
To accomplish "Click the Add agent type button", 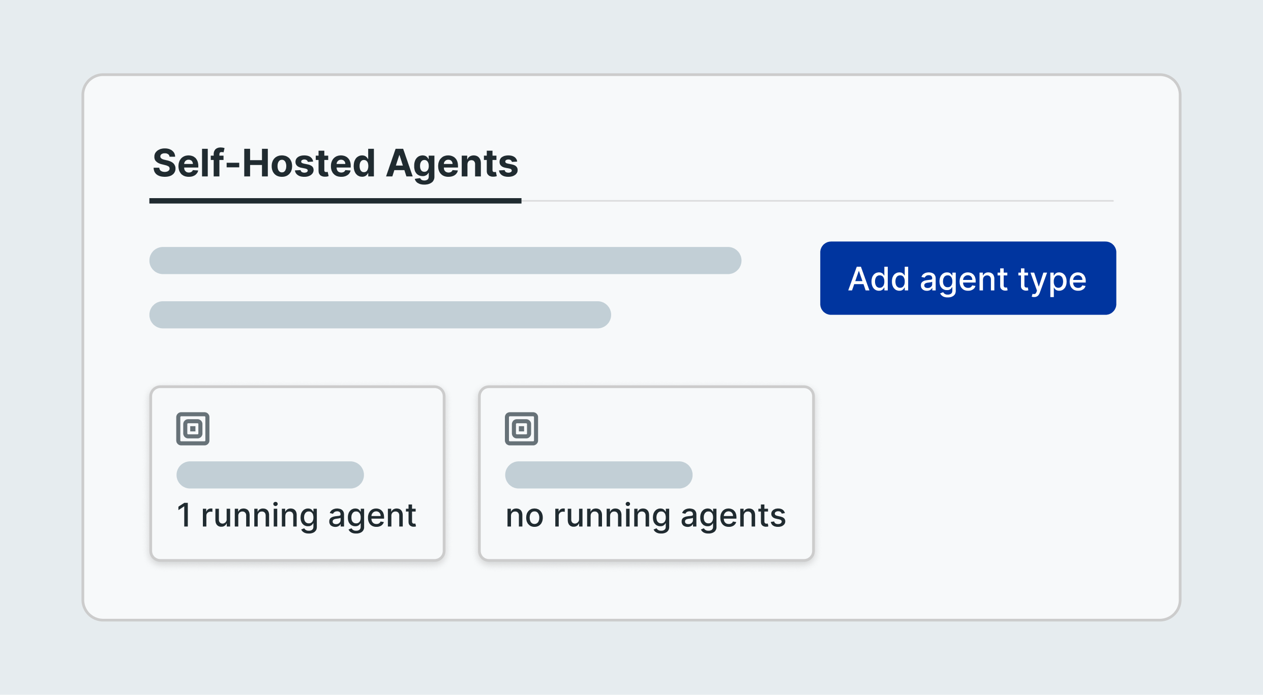I will (x=968, y=278).
